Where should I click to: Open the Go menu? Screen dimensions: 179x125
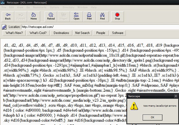click(x=28, y=7)
